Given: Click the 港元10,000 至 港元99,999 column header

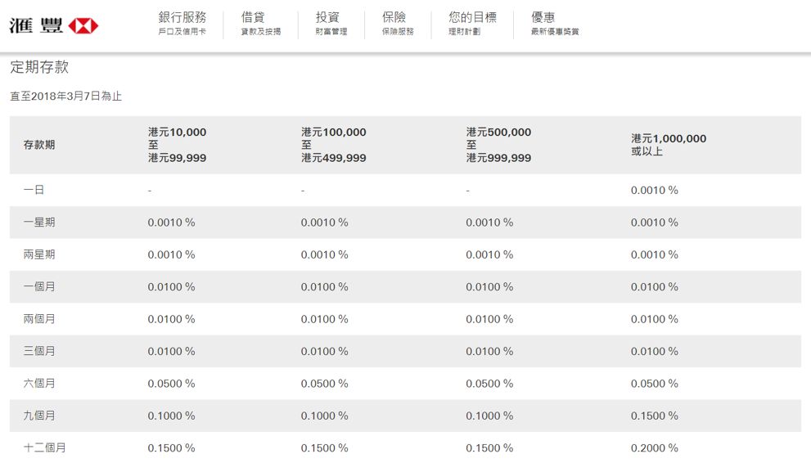Looking at the screenshot, I should [177, 145].
